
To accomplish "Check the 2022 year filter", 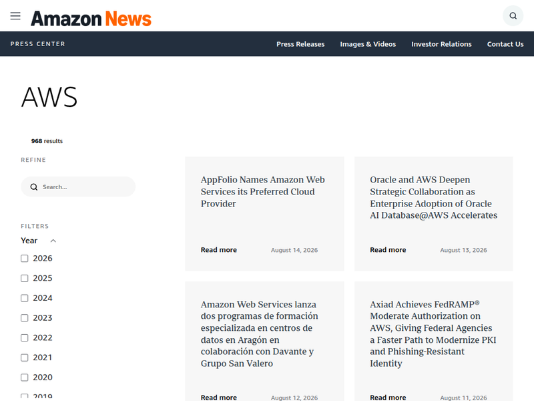I will [x=25, y=338].
